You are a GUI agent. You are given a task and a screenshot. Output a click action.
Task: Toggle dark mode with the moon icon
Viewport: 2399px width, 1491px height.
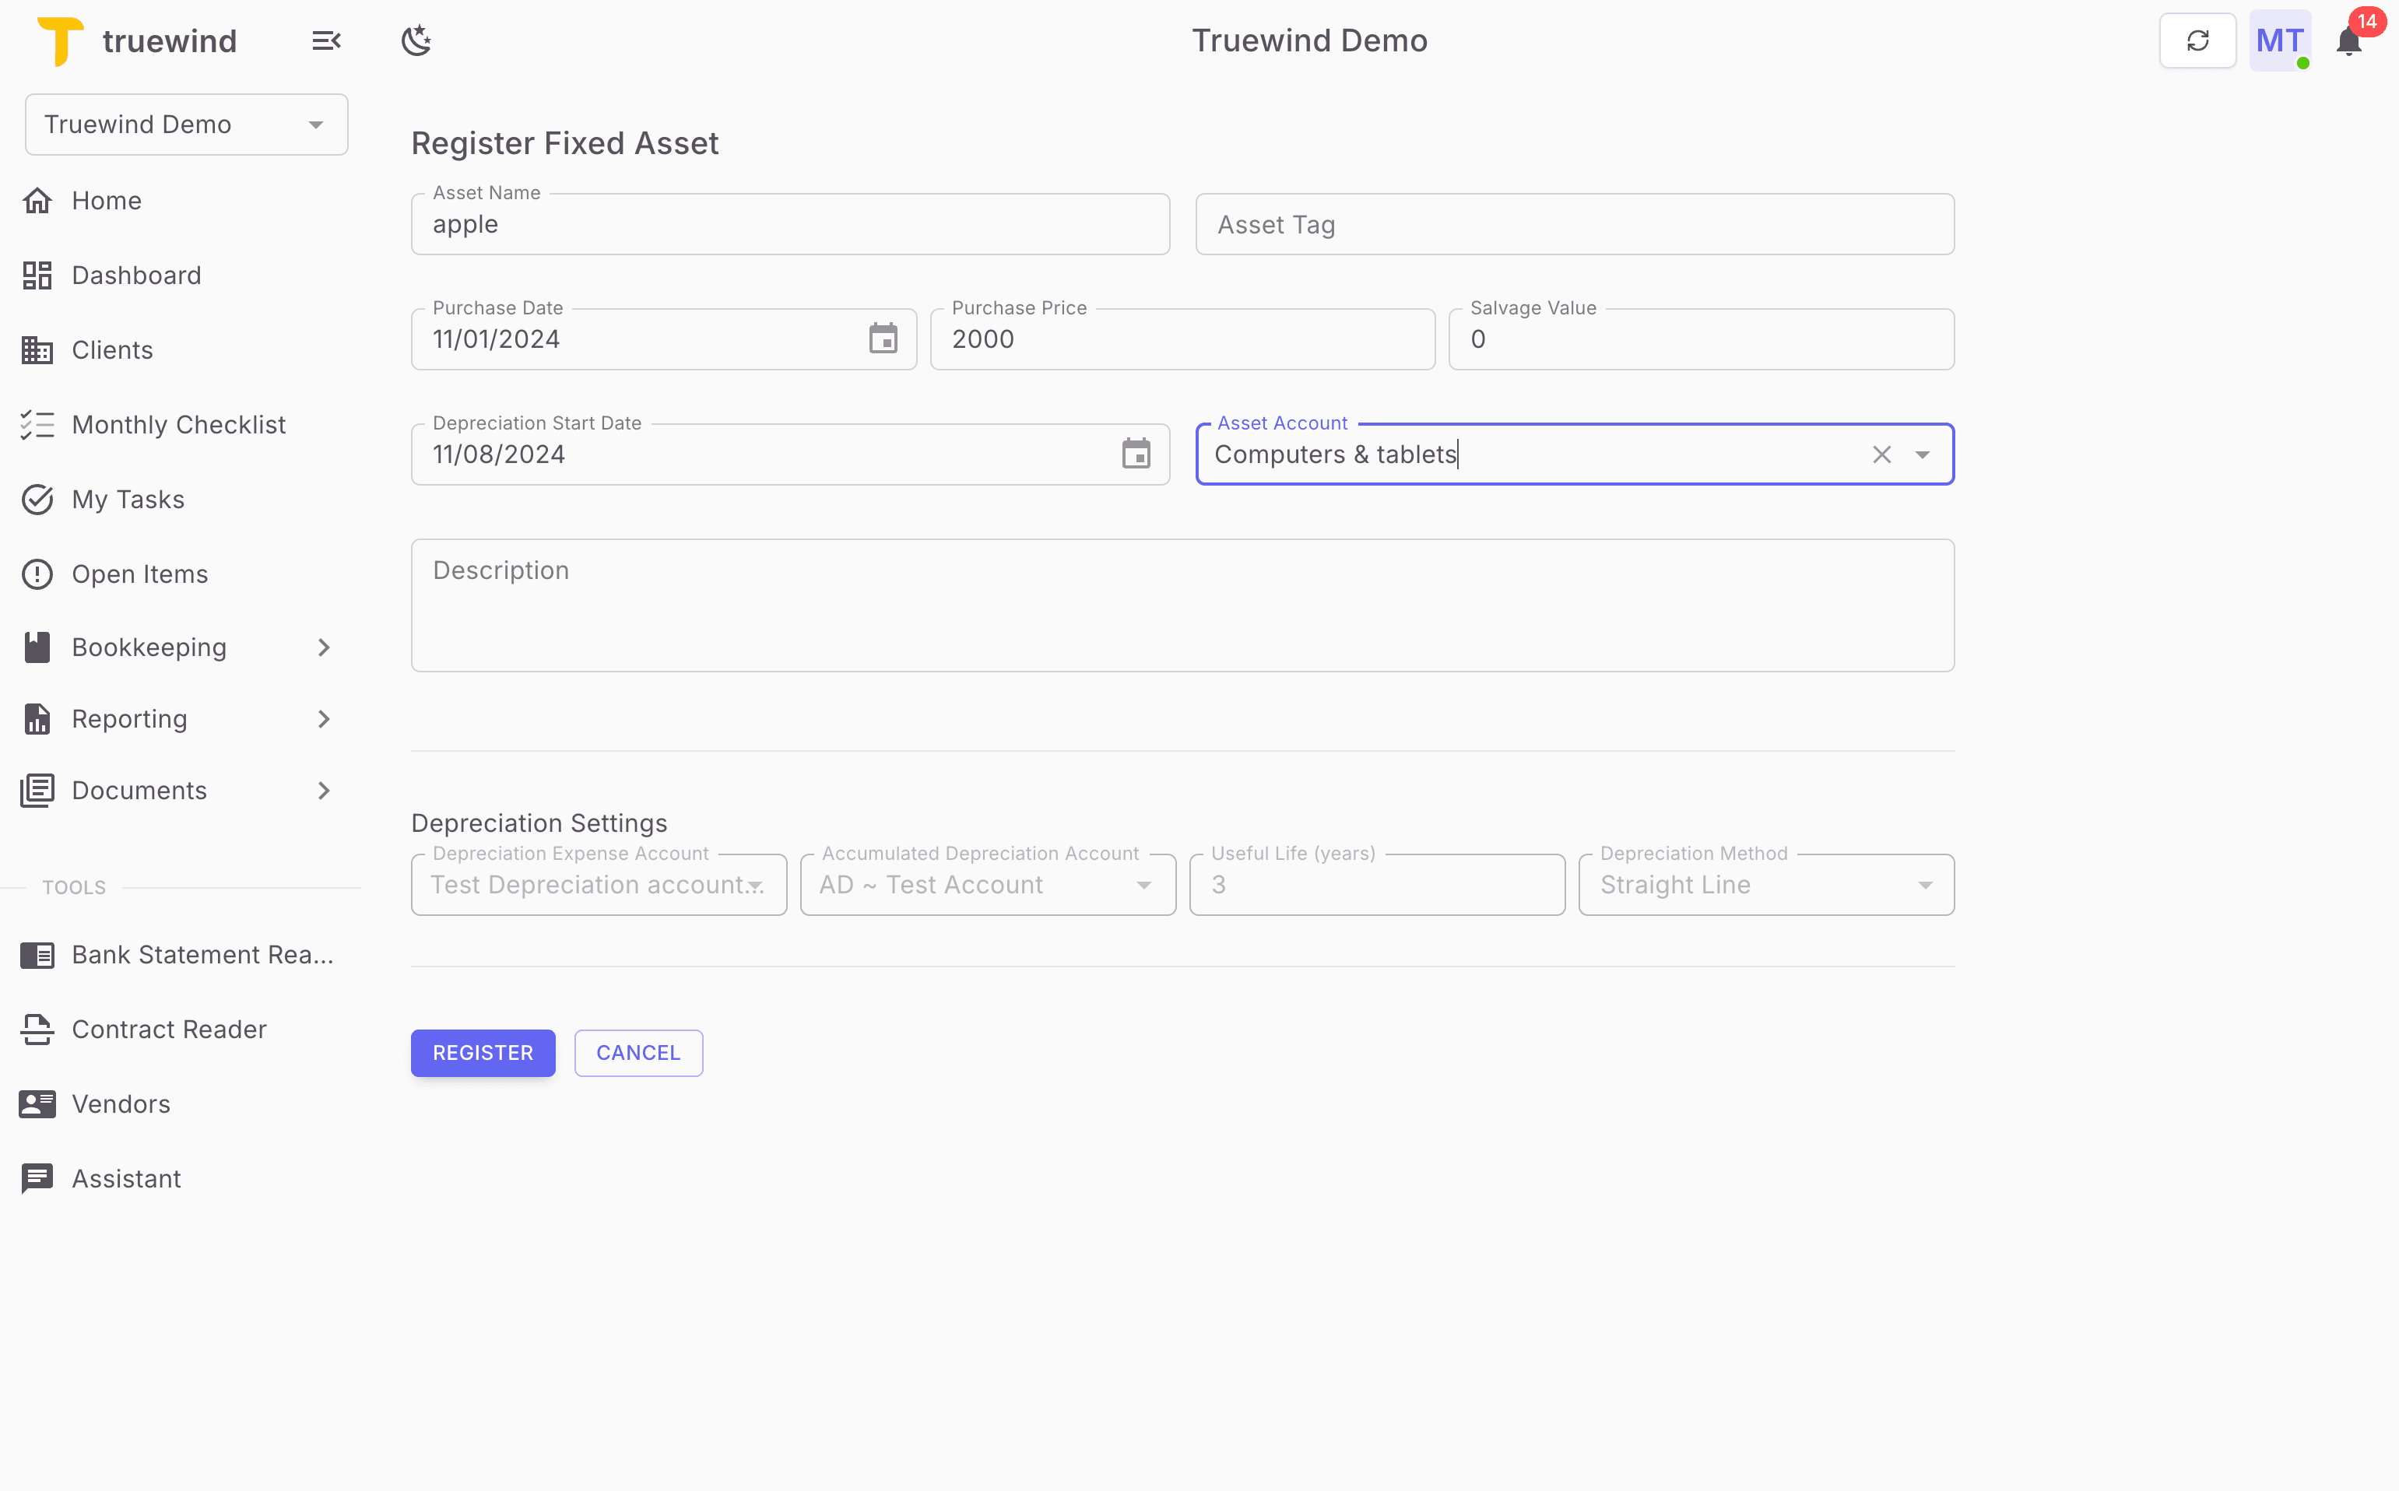[x=416, y=40]
